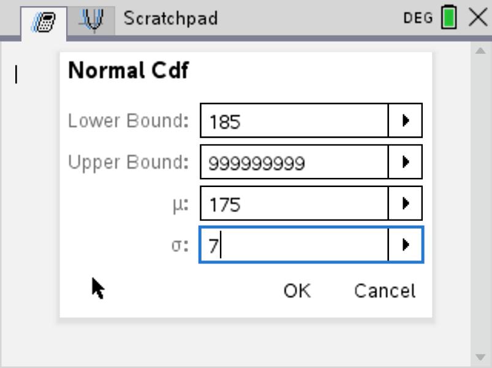
Task: Click the Normal Cdf dialog heading
Action: [129, 71]
